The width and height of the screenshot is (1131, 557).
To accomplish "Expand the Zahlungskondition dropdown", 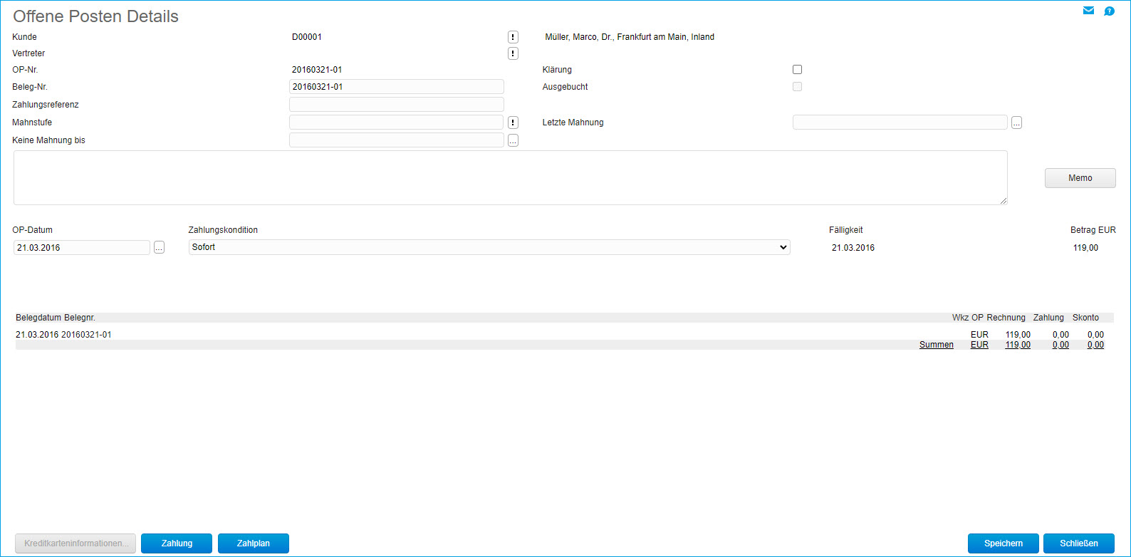I will click(489, 247).
